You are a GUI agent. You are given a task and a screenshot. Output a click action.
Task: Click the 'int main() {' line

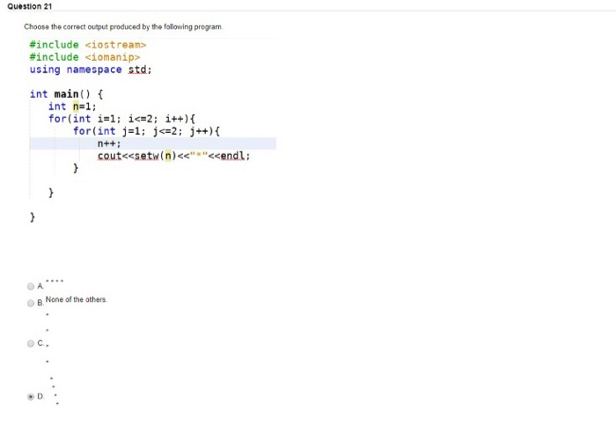[66, 94]
